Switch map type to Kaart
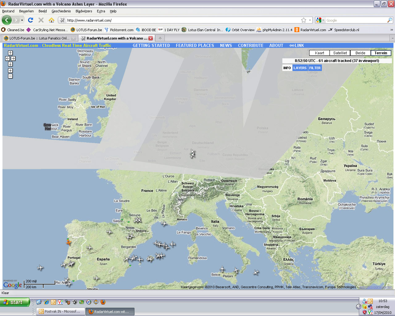395x316 pixels. pos(320,53)
